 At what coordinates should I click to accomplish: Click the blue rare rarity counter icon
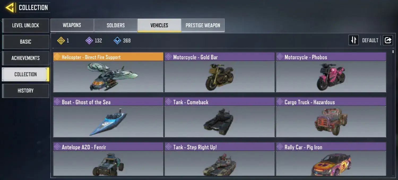point(117,41)
